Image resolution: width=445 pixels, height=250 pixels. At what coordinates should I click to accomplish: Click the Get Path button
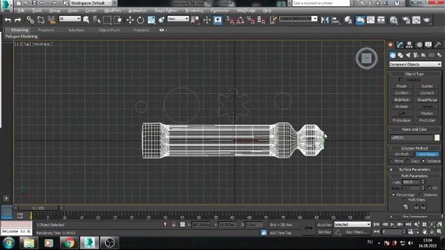click(402, 154)
